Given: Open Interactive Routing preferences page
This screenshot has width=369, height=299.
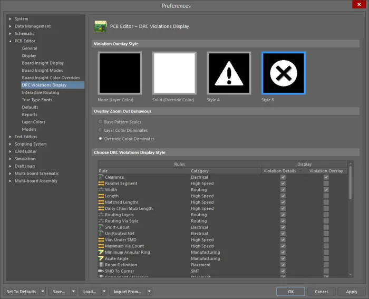Looking at the screenshot, I should pyautogui.click(x=40, y=93).
